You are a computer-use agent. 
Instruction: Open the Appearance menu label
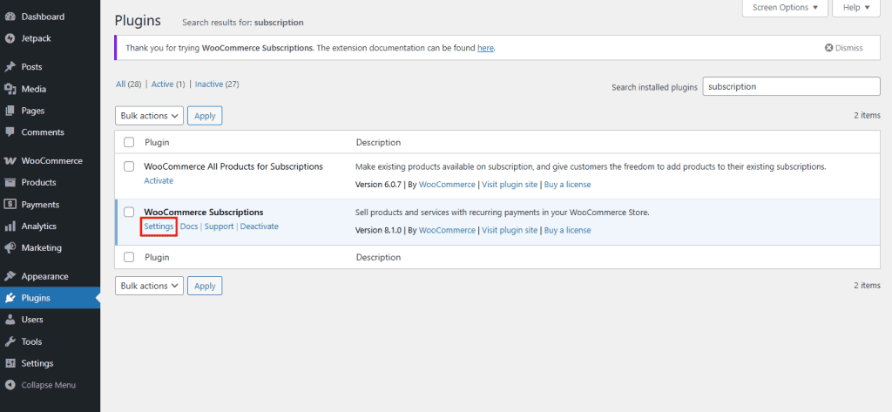click(x=45, y=276)
